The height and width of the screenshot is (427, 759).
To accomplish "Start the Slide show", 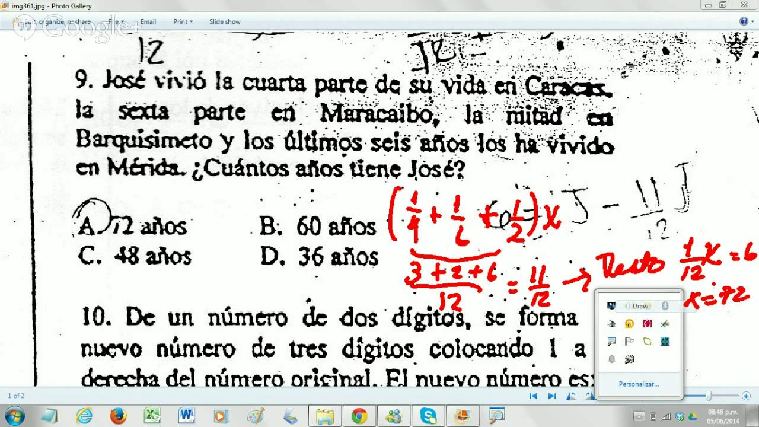I will click(225, 21).
